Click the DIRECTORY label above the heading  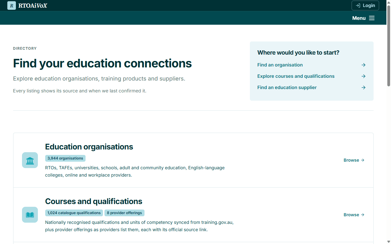25,48
